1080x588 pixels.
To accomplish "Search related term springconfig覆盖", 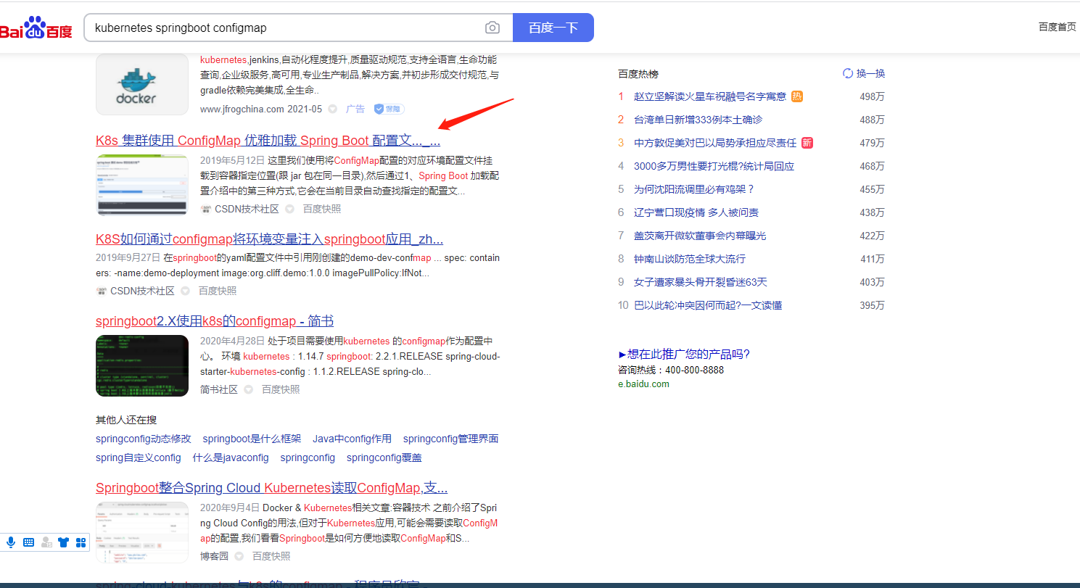I will (384, 457).
